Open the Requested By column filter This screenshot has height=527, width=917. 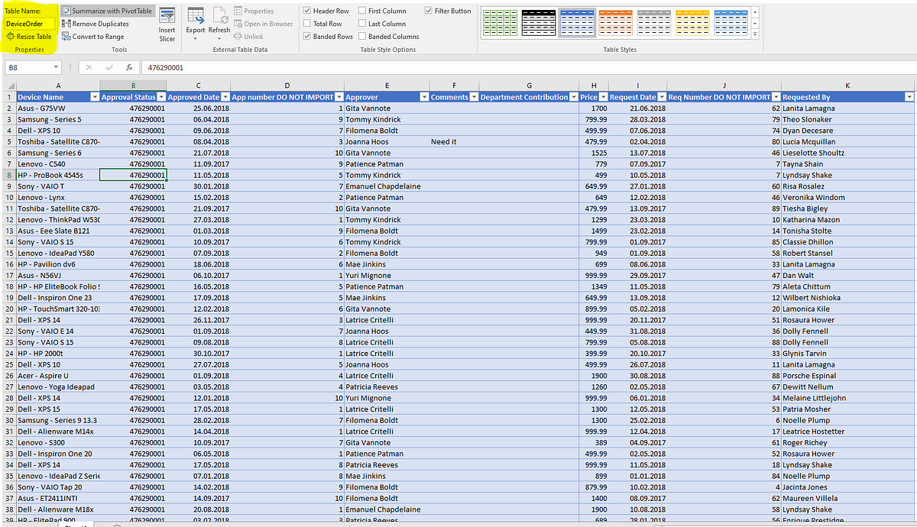tap(909, 96)
